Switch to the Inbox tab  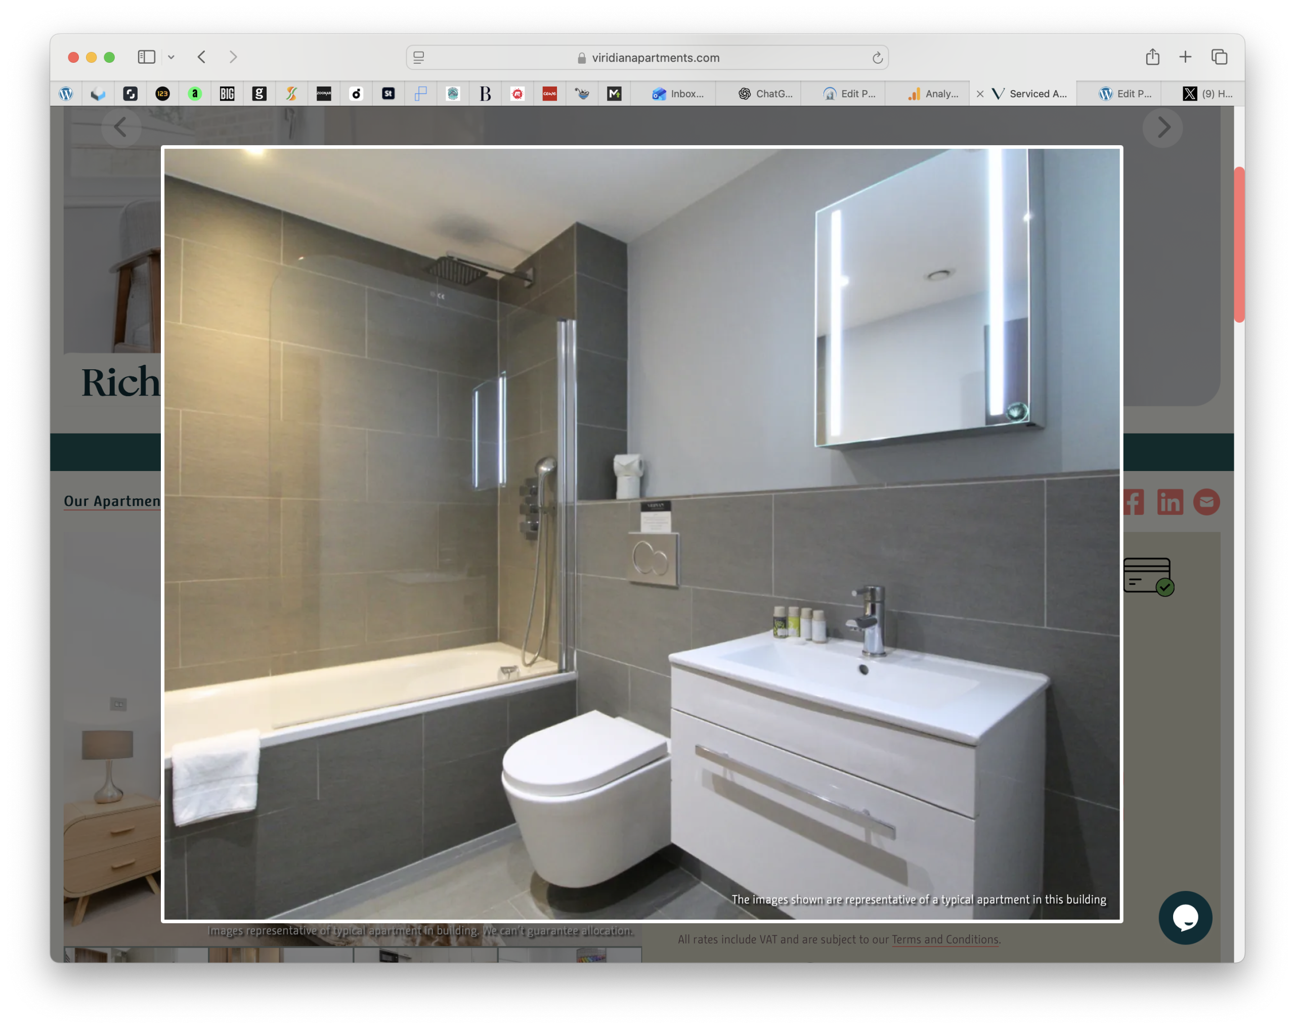click(679, 94)
